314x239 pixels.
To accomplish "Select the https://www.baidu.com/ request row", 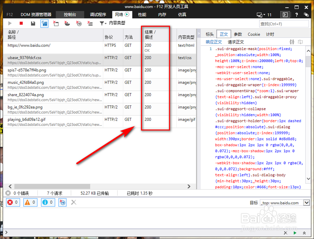I will [x=100, y=48].
